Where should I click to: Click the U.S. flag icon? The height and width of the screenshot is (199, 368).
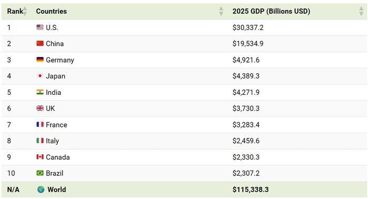(40, 27)
